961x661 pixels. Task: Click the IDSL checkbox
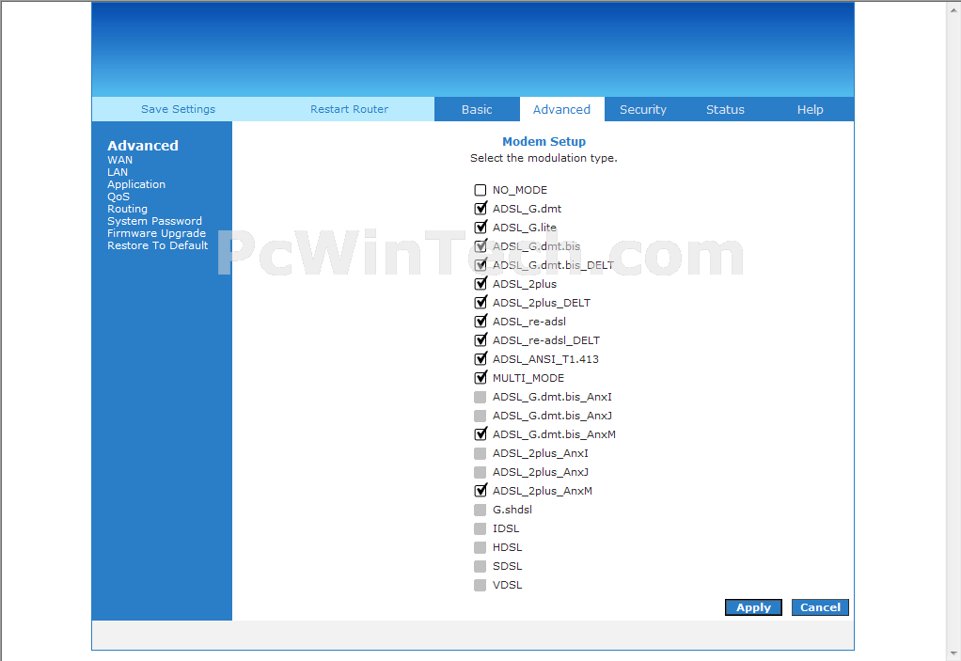point(480,528)
